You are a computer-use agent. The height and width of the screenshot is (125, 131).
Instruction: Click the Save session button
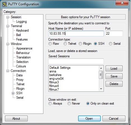tap(114, 76)
